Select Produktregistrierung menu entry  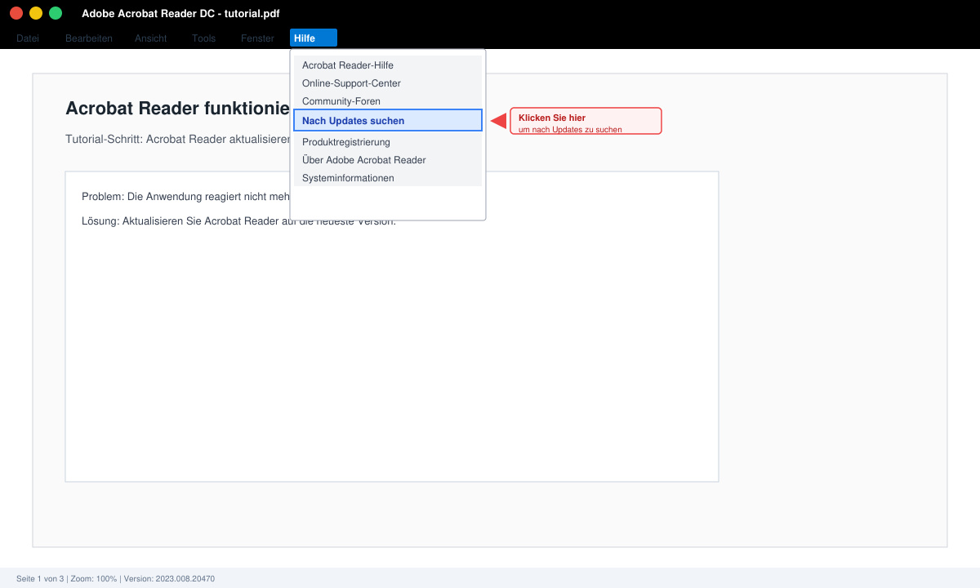[388, 142]
